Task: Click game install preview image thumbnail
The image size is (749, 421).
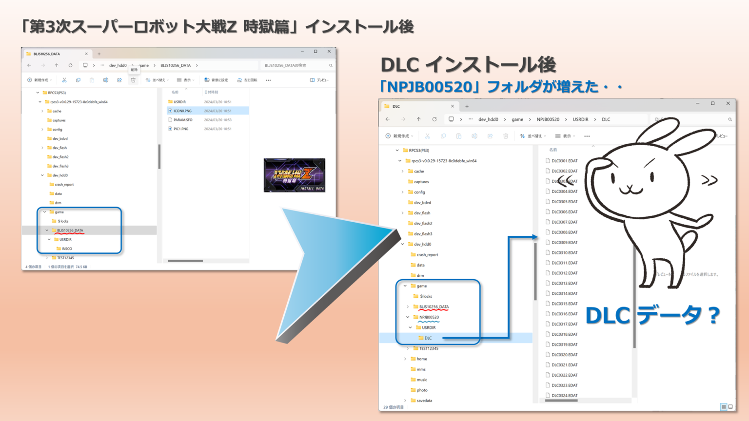Action: [294, 175]
